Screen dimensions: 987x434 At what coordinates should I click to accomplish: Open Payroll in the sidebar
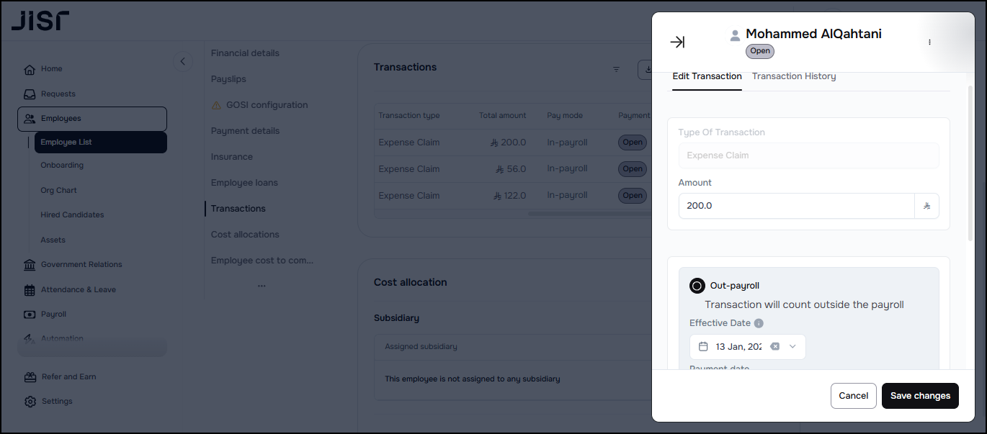click(53, 315)
